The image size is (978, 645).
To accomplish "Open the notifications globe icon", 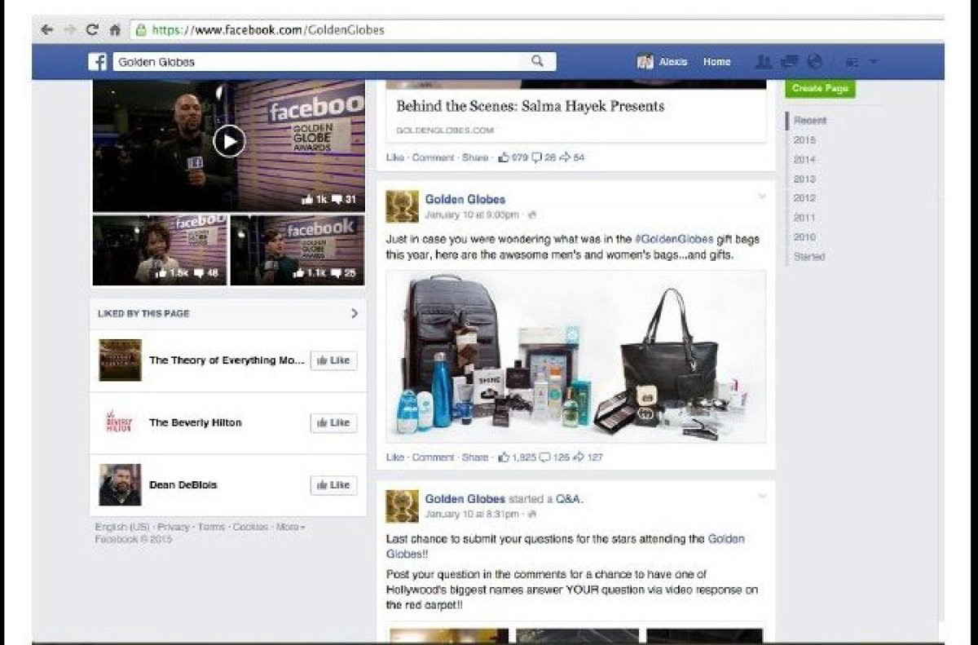I will pyautogui.click(x=814, y=62).
